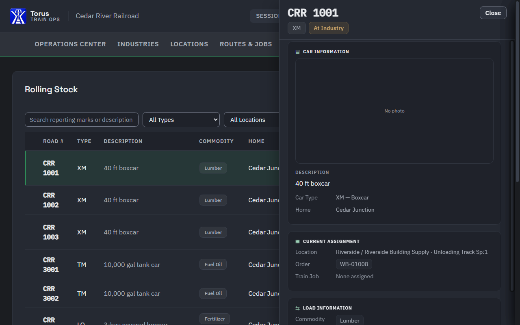Click Cedar River Railroad title text
Image resolution: width=520 pixels, height=325 pixels.
(x=107, y=16)
